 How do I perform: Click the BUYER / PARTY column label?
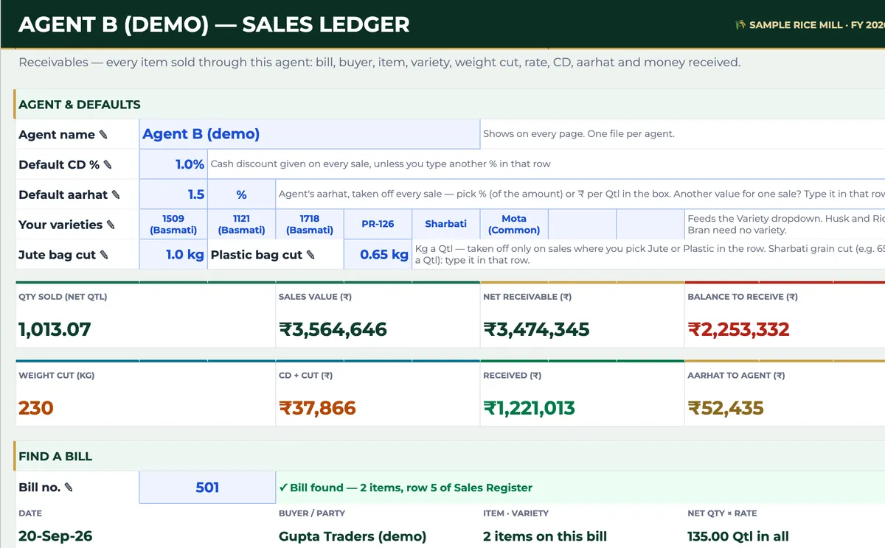point(312,513)
